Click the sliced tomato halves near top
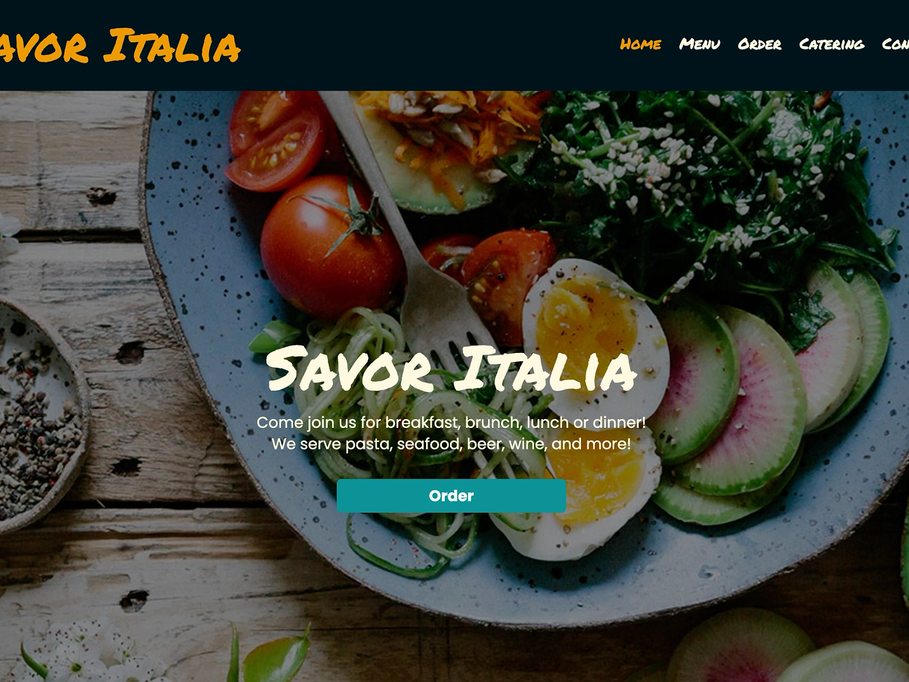909x682 pixels. [x=277, y=139]
